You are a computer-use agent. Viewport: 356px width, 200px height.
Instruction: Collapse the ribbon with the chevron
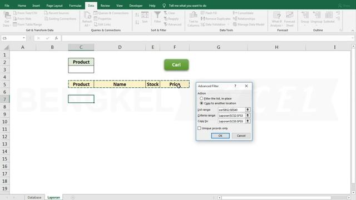pos(353,30)
